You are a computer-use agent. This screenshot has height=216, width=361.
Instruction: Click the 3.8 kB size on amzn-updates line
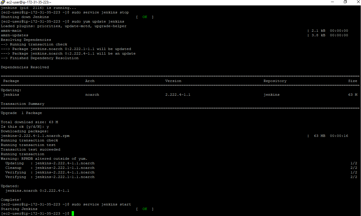(318, 35)
